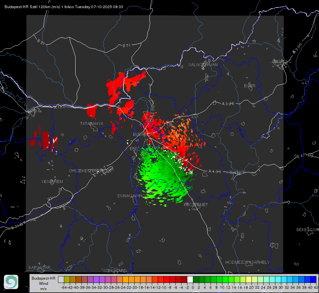This screenshot has height=293, width=319.
Task: Choose the pink swatch between -28 and -26
Action: pos(114,279)
